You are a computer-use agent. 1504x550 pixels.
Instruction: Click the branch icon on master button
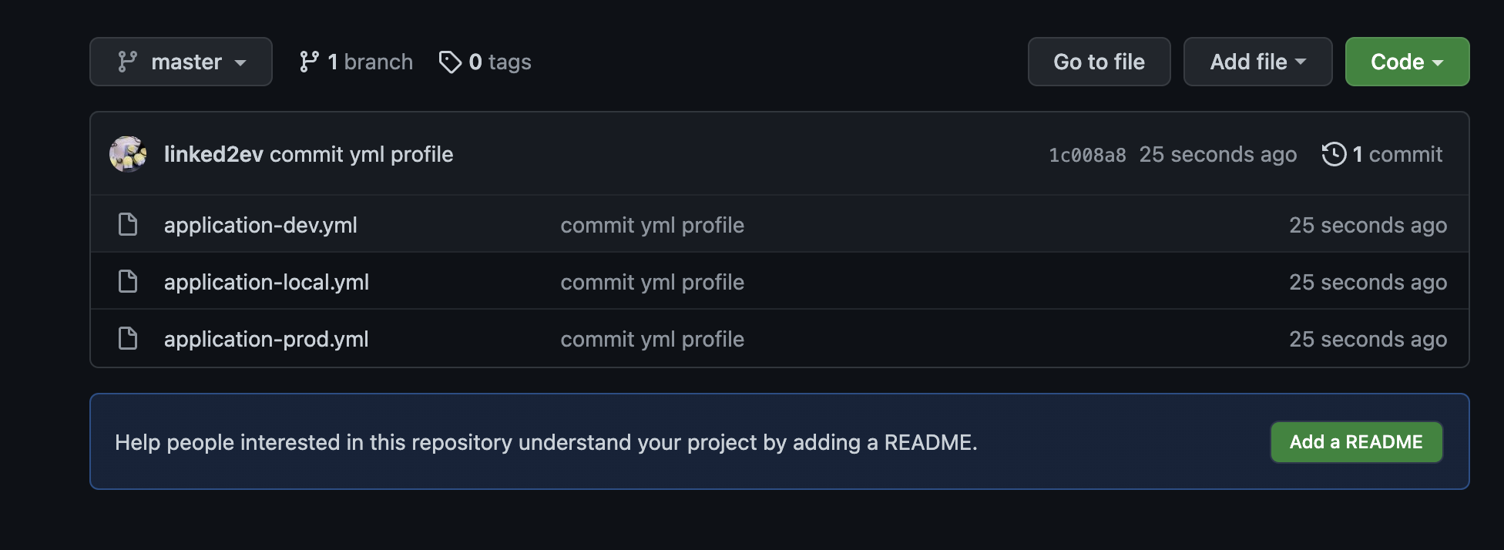pyautogui.click(x=127, y=62)
